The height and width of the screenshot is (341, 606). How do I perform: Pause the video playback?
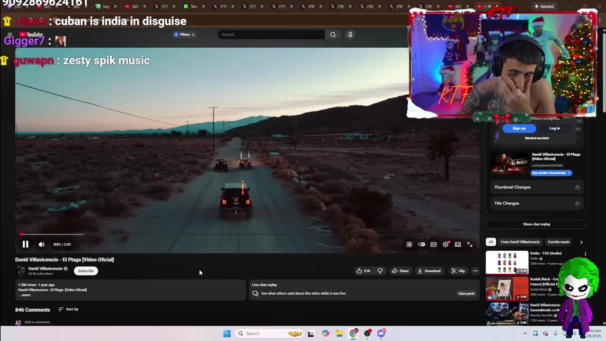tap(26, 244)
